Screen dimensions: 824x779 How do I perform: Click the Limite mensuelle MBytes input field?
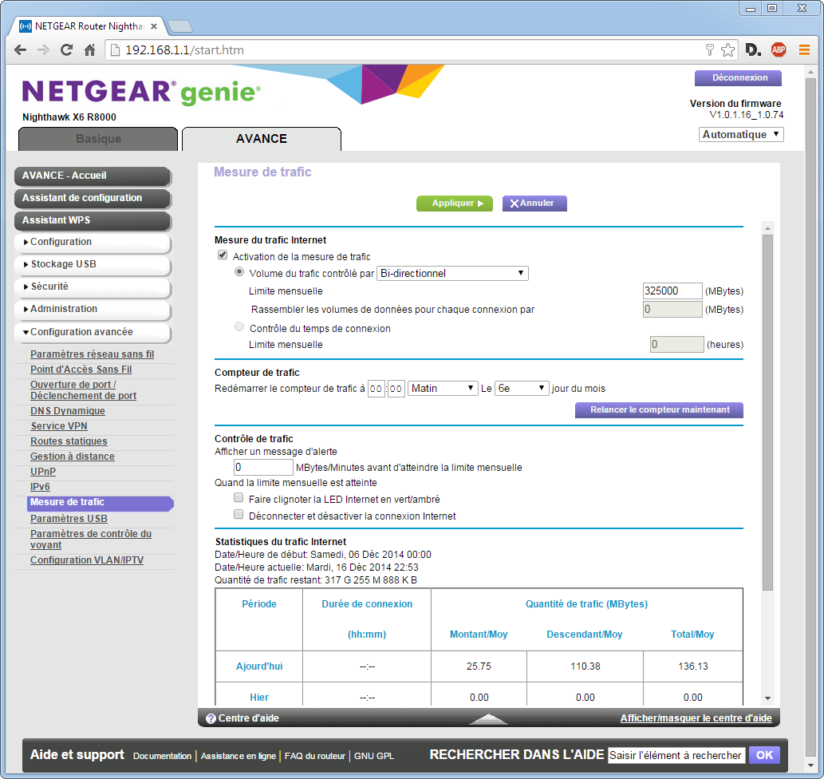672,291
